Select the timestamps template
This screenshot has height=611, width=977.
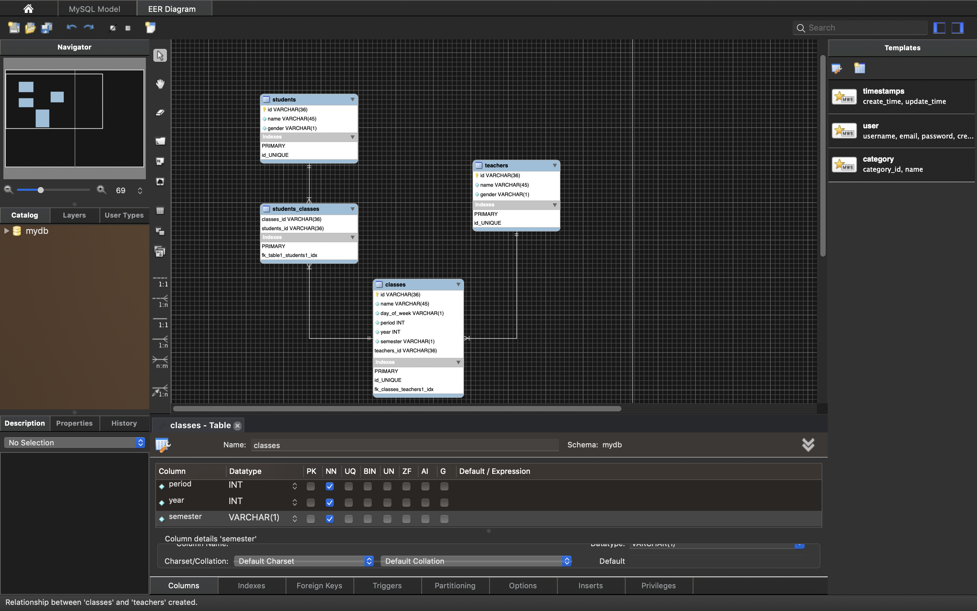coord(902,97)
